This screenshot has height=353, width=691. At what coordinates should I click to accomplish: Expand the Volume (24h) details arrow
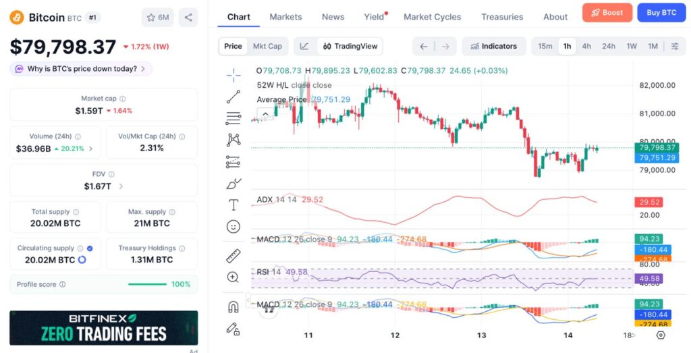(x=91, y=148)
